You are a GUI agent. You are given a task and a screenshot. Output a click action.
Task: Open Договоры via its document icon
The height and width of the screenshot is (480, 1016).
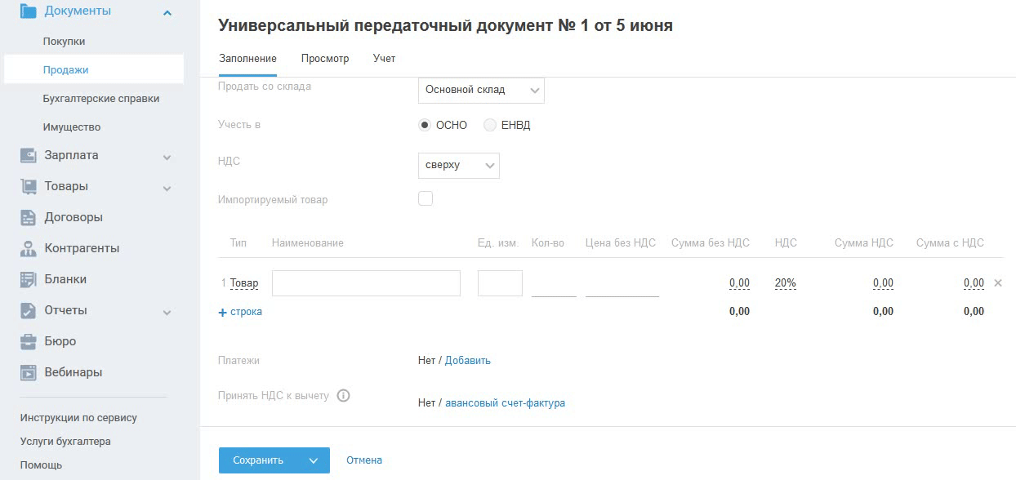tap(29, 217)
